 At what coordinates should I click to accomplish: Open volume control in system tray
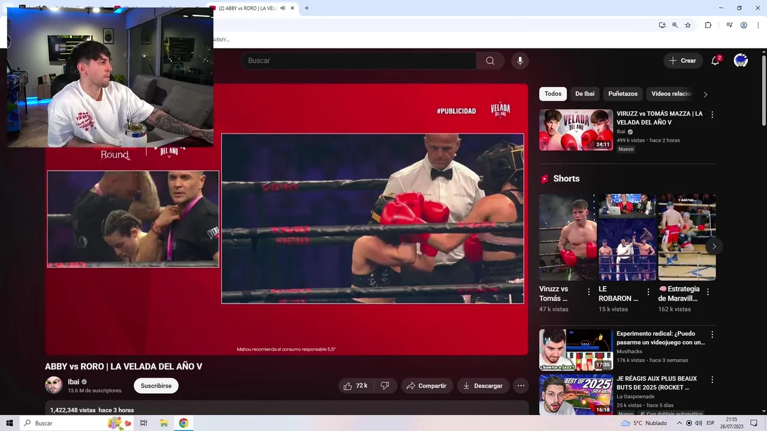(698, 423)
